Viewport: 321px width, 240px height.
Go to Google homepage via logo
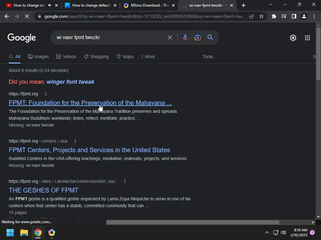tap(22, 38)
